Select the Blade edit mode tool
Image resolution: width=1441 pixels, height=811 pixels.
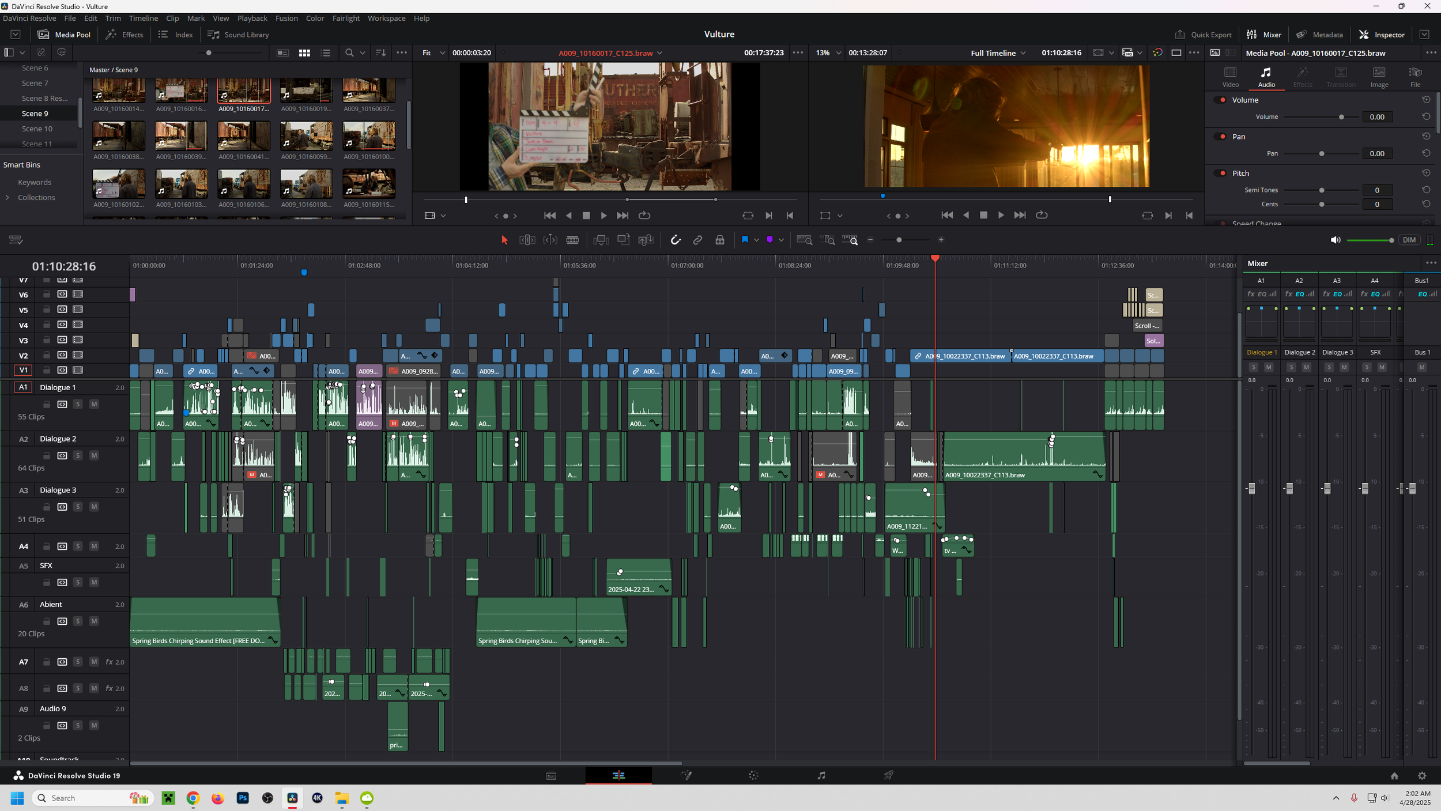572,240
